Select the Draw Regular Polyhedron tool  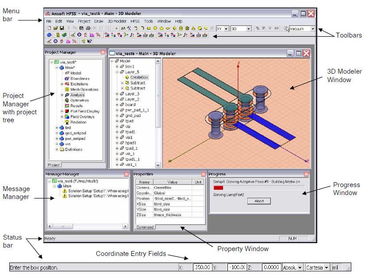coord(187,28)
